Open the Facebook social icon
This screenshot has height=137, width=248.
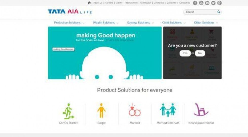click(x=195, y=3)
